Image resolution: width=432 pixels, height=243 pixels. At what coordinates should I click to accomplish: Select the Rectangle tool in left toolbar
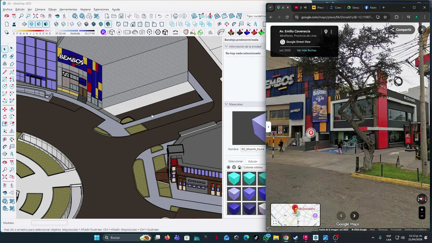5,79
